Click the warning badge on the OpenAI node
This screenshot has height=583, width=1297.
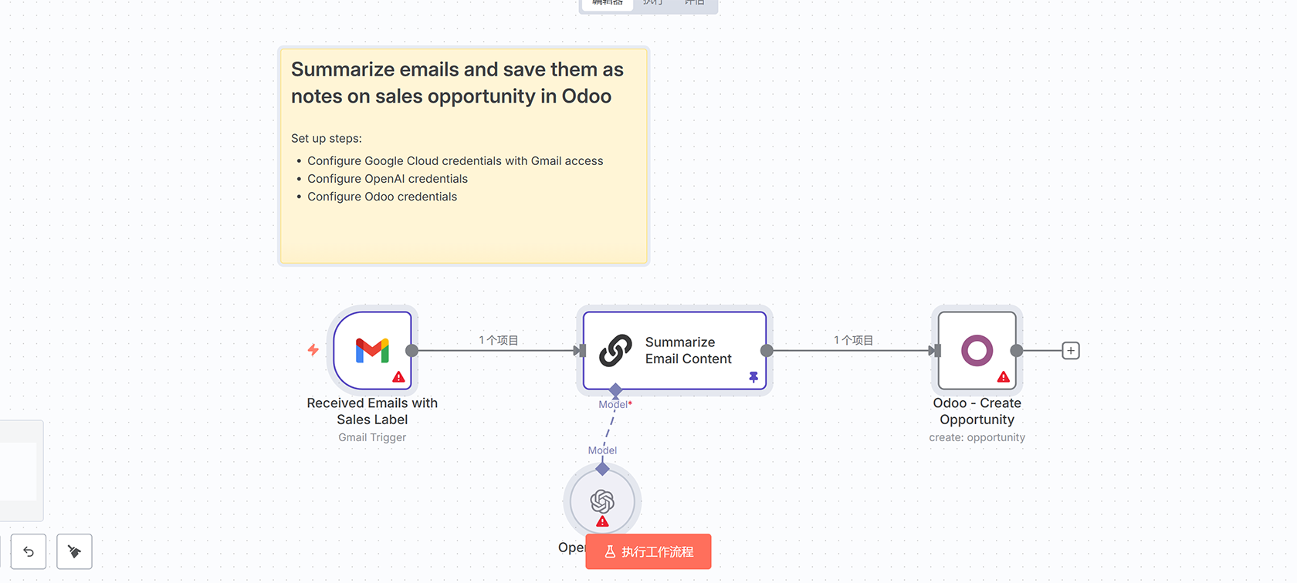[x=602, y=522]
